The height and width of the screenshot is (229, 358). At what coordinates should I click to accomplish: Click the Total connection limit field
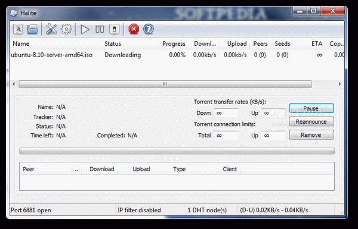click(x=226, y=136)
